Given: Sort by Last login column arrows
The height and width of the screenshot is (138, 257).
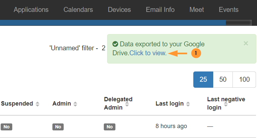Looking at the screenshot, I should 188,104.
